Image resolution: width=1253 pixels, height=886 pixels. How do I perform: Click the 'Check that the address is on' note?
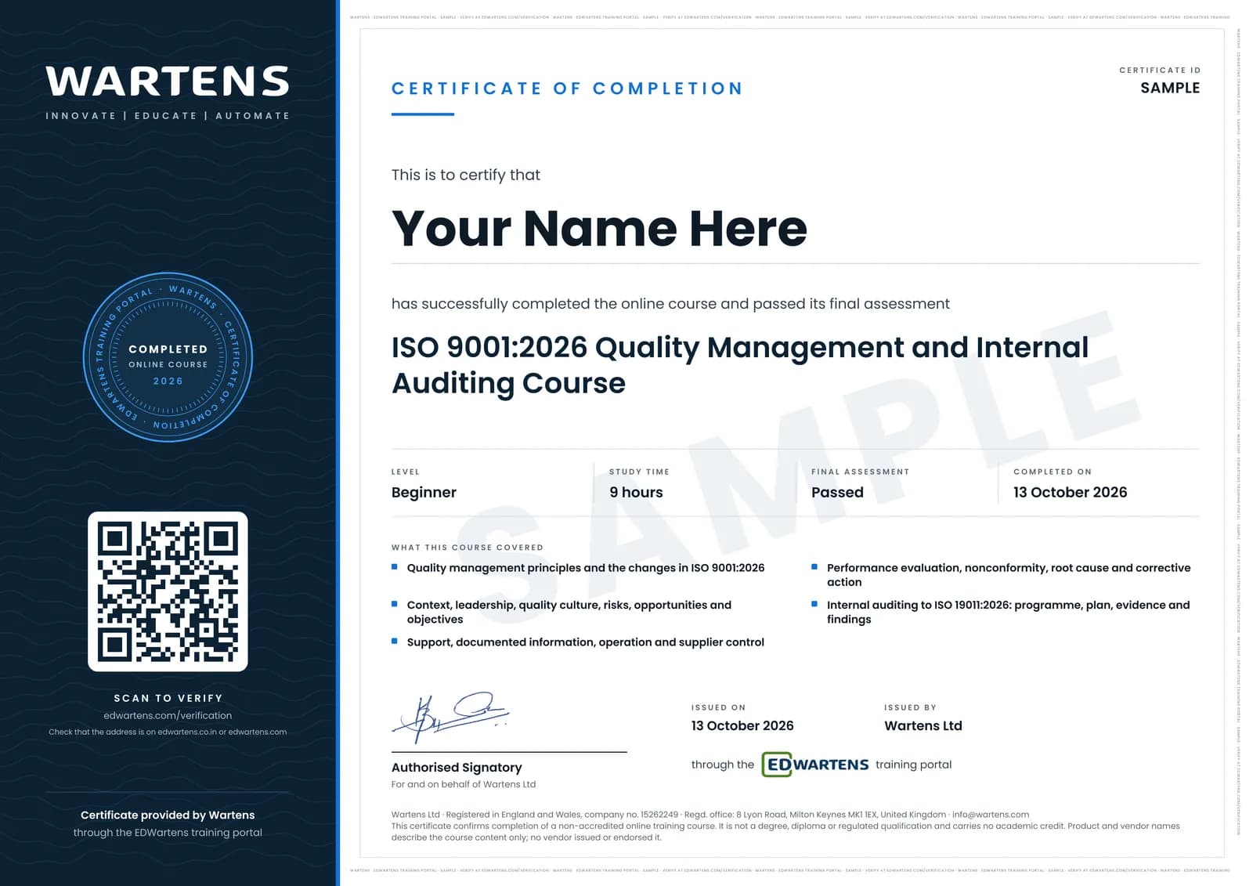(x=168, y=732)
